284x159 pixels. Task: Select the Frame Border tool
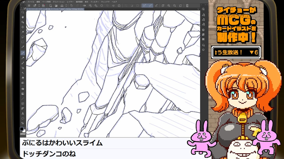click(x=23, y=104)
